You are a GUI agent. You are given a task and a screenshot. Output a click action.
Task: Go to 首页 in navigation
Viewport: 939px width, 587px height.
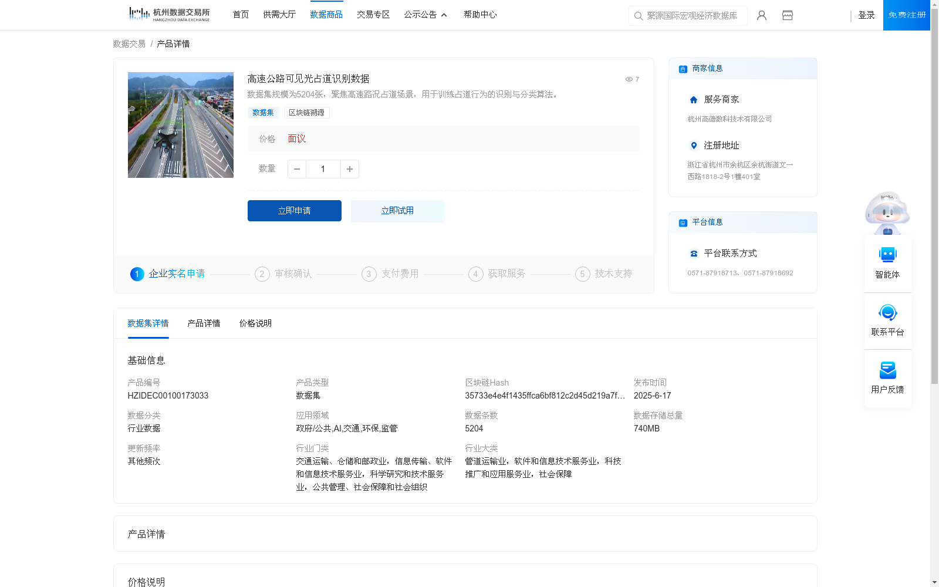tap(241, 15)
